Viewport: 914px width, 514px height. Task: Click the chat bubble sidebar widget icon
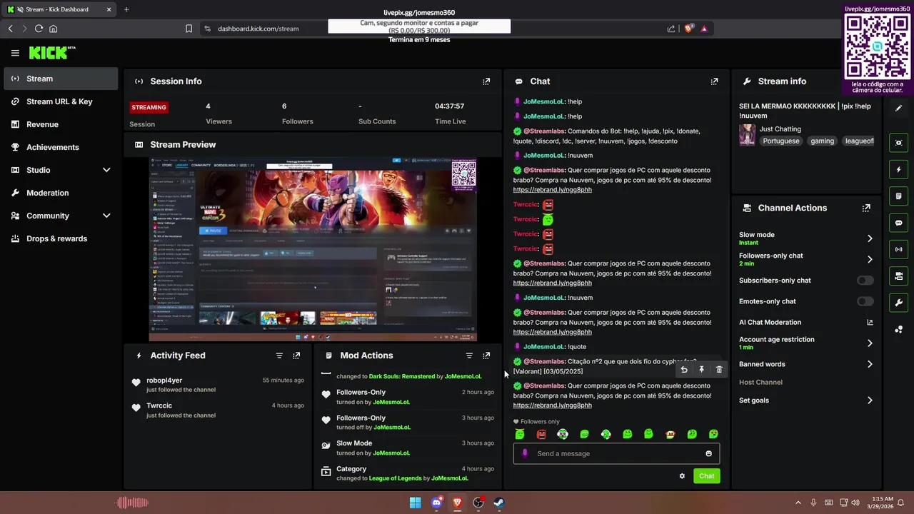tap(898, 223)
